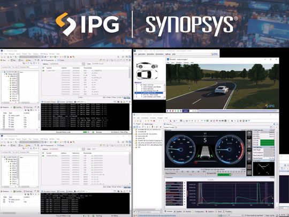Select the highlighted blue maneuver row in CarMaker

click(149, 93)
